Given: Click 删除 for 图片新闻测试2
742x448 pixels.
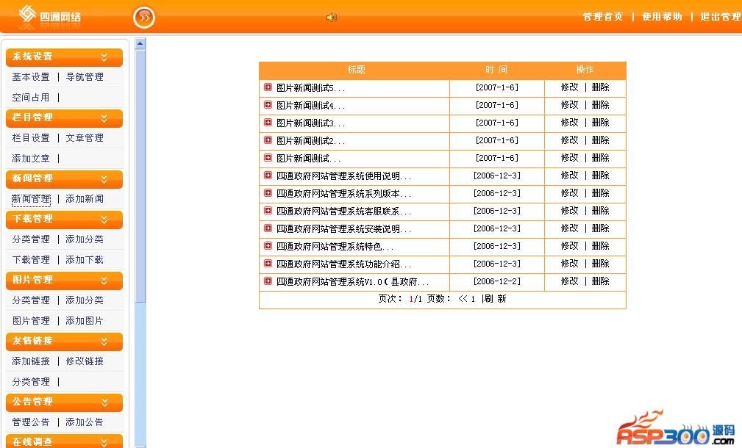Looking at the screenshot, I should [601, 140].
